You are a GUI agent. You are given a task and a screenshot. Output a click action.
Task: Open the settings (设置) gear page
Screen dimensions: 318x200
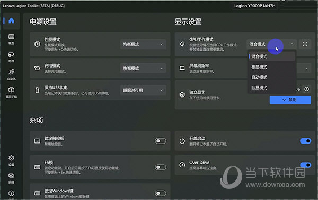pyautogui.click(x=11, y=160)
